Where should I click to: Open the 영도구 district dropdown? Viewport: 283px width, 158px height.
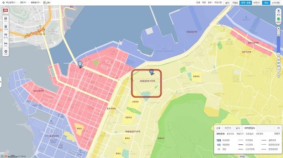tap(23, 2)
